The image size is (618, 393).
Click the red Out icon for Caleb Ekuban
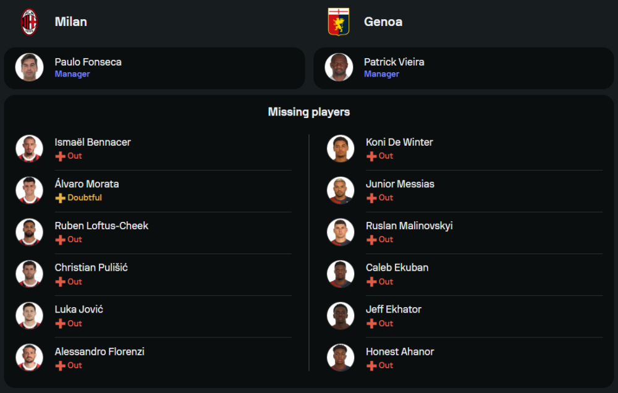371,282
